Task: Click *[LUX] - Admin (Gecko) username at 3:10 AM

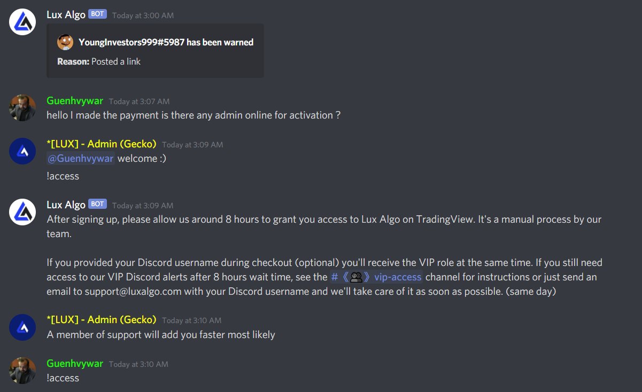Action: pyautogui.click(x=102, y=320)
